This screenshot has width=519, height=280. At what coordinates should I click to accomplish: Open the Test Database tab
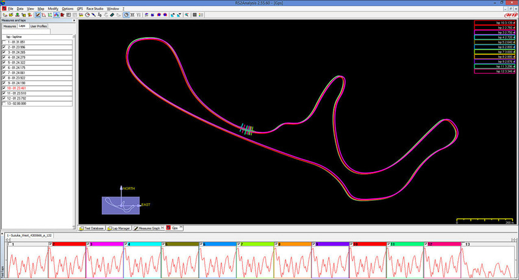tap(91, 228)
